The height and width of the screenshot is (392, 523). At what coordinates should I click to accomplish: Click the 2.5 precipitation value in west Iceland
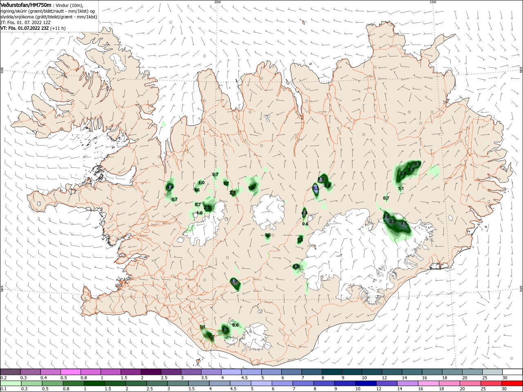pyautogui.click(x=207, y=208)
